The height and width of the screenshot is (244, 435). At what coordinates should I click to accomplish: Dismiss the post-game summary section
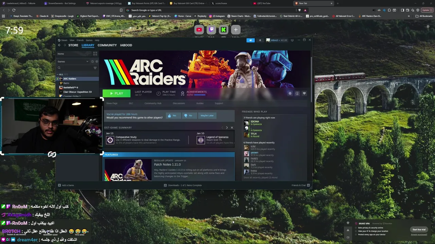(232, 128)
